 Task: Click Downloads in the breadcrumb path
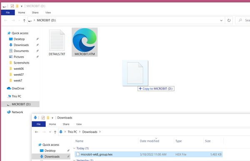pyautogui.click(x=90, y=132)
